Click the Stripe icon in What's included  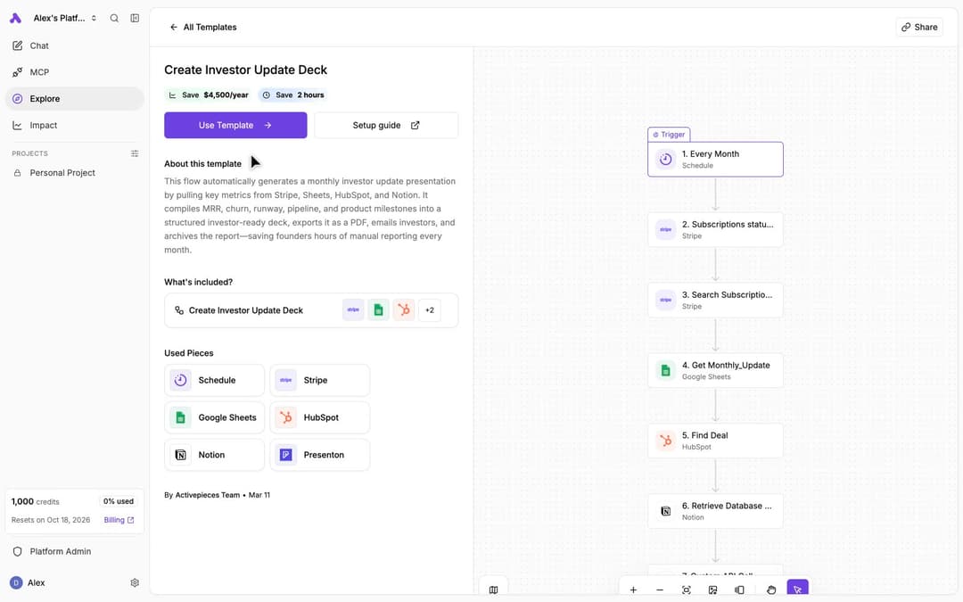click(x=353, y=310)
